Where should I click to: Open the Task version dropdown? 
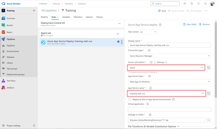click(x=148, y=32)
